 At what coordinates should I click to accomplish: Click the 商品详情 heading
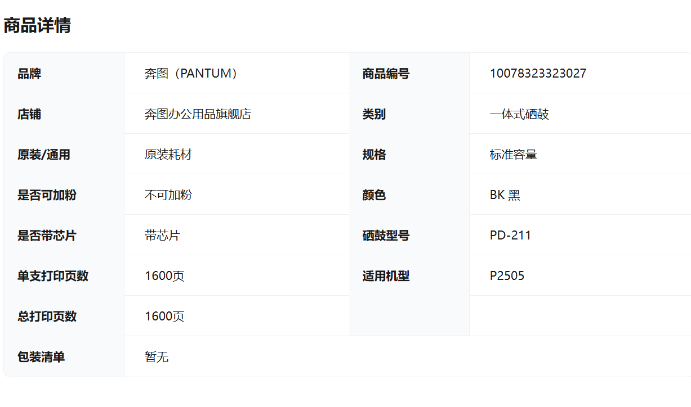coord(37,26)
